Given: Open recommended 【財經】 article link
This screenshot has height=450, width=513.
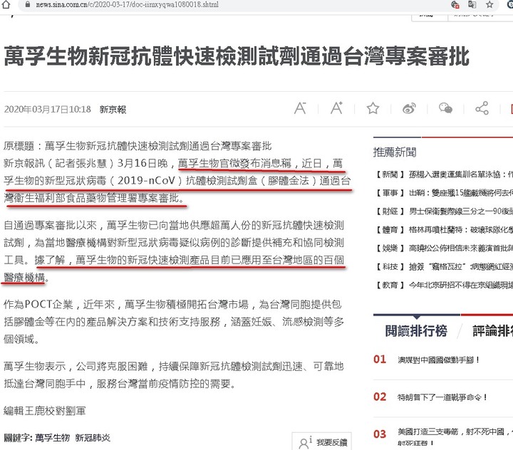Looking at the screenshot, I should pos(444,211).
